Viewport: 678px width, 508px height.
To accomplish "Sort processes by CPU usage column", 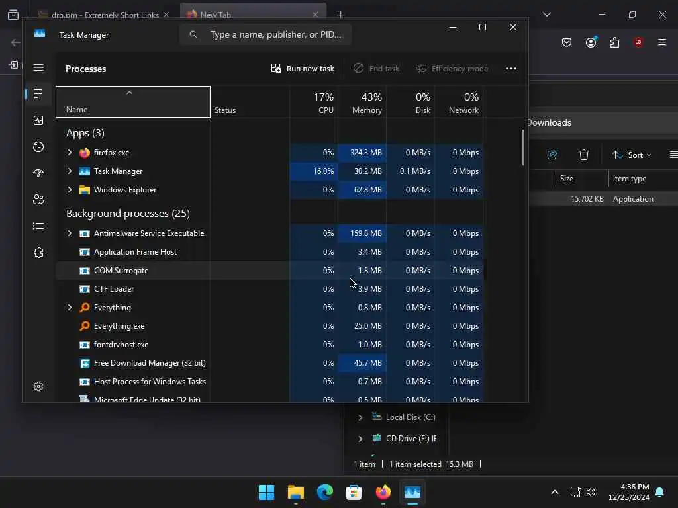I will pos(313,103).
